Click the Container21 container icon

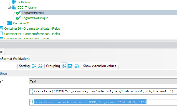(9, 23)
